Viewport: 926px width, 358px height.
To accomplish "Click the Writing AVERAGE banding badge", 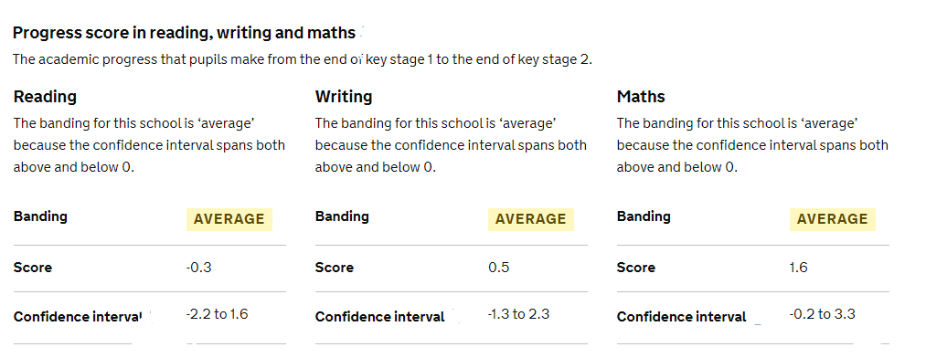I will pos(530,219).
